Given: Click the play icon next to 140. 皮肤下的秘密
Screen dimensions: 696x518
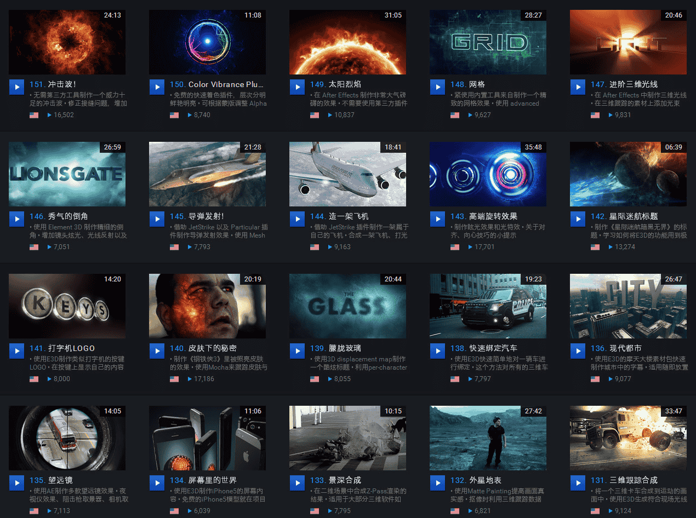Looking at the screenshot, I should [x=157, y=350].
